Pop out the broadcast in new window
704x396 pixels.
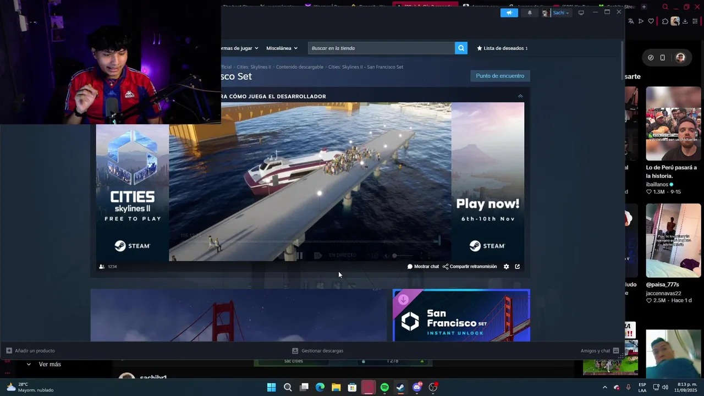coord(518,267)
